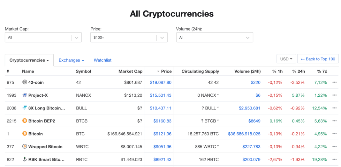Click the $8649 volume link
341x167 pixels.
[254, 121]
